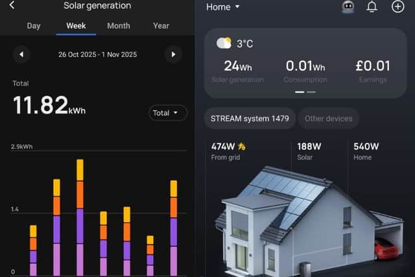
Task: Open the assistant robot icon
Action: pos(348,6)
